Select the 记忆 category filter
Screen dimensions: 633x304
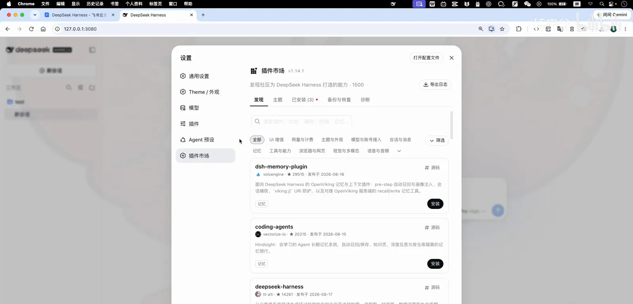tap(257, 151)
